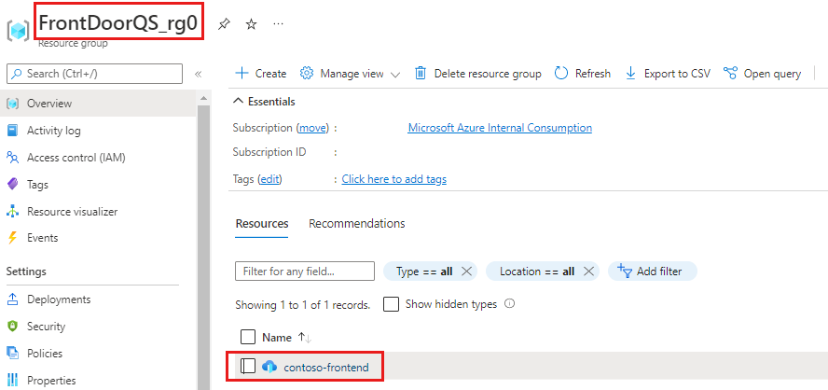Click the Events lightning bolt icon

pyautogui.click(x=13, y=238)
